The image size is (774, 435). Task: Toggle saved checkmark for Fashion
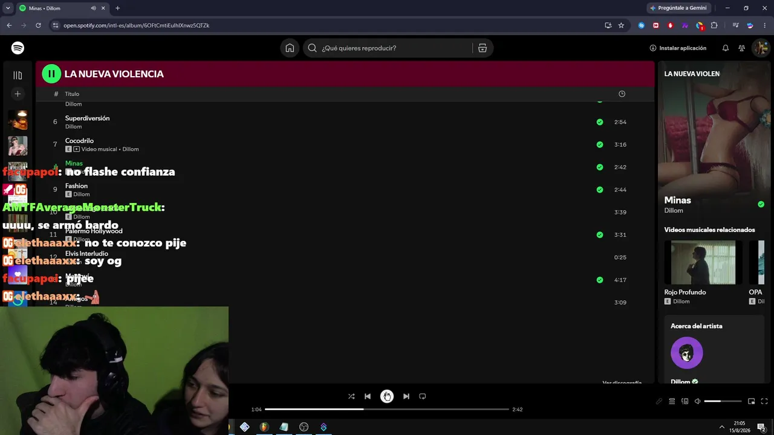pos(600,190)
